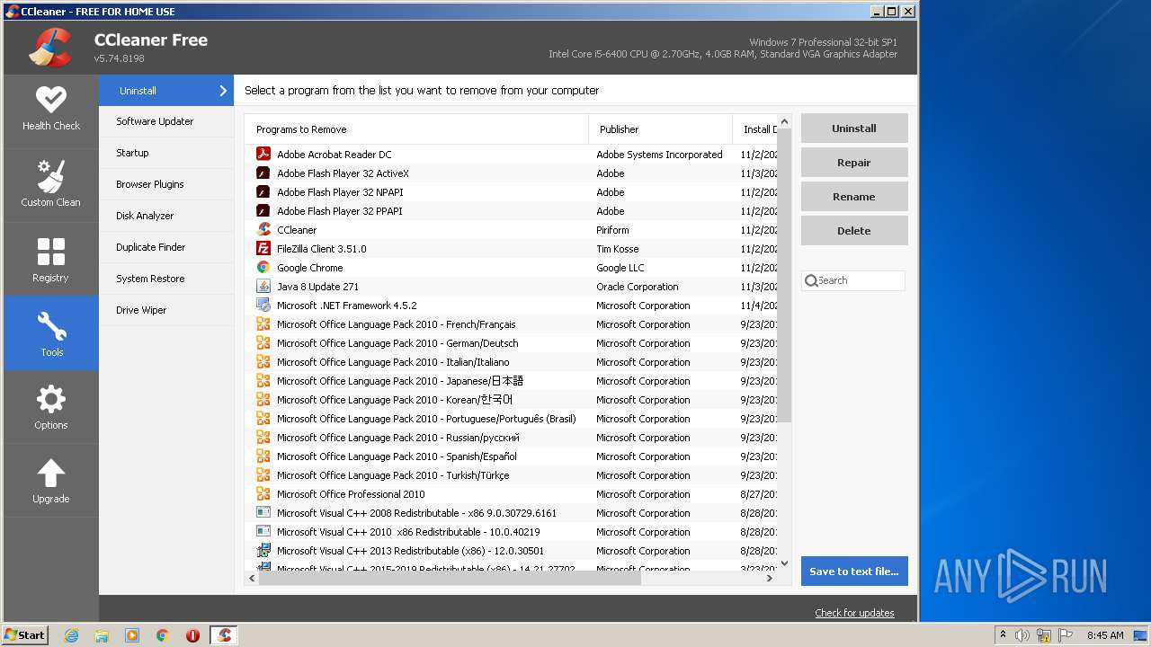This screenshot has height=647, width=1151.
Task: Click the Adobe Acrobat Reader DC icon
Action: [263, 154]
